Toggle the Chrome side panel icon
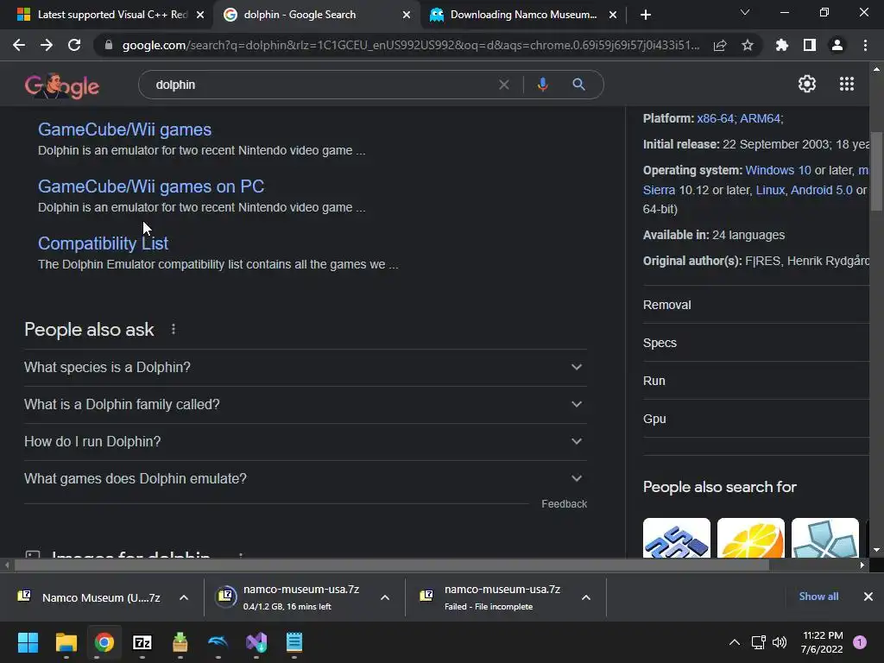This screenshot has height=663, width=884. 810,45
